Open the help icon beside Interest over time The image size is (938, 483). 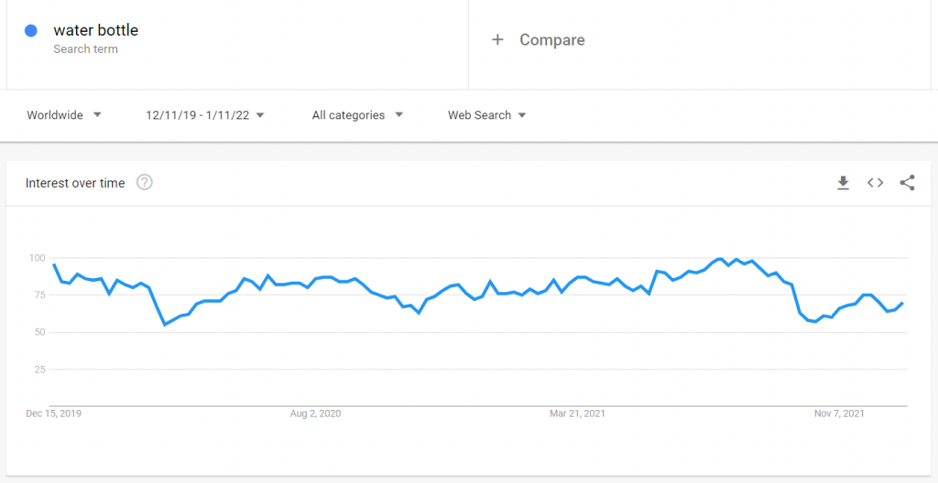coord(144,182)
